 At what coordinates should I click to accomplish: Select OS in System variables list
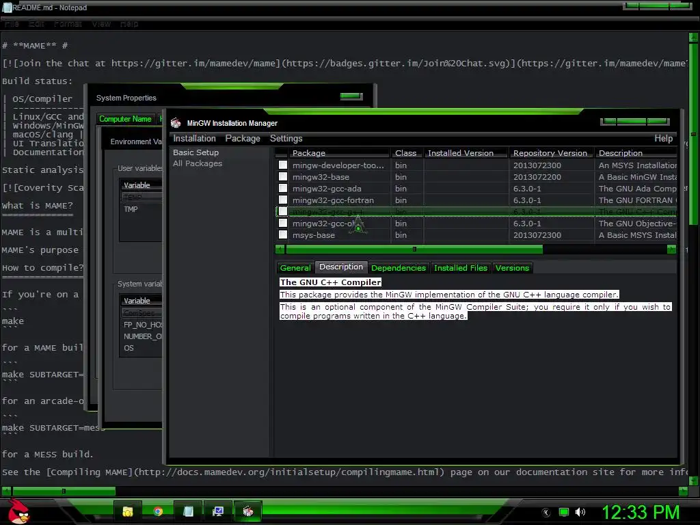129,348
